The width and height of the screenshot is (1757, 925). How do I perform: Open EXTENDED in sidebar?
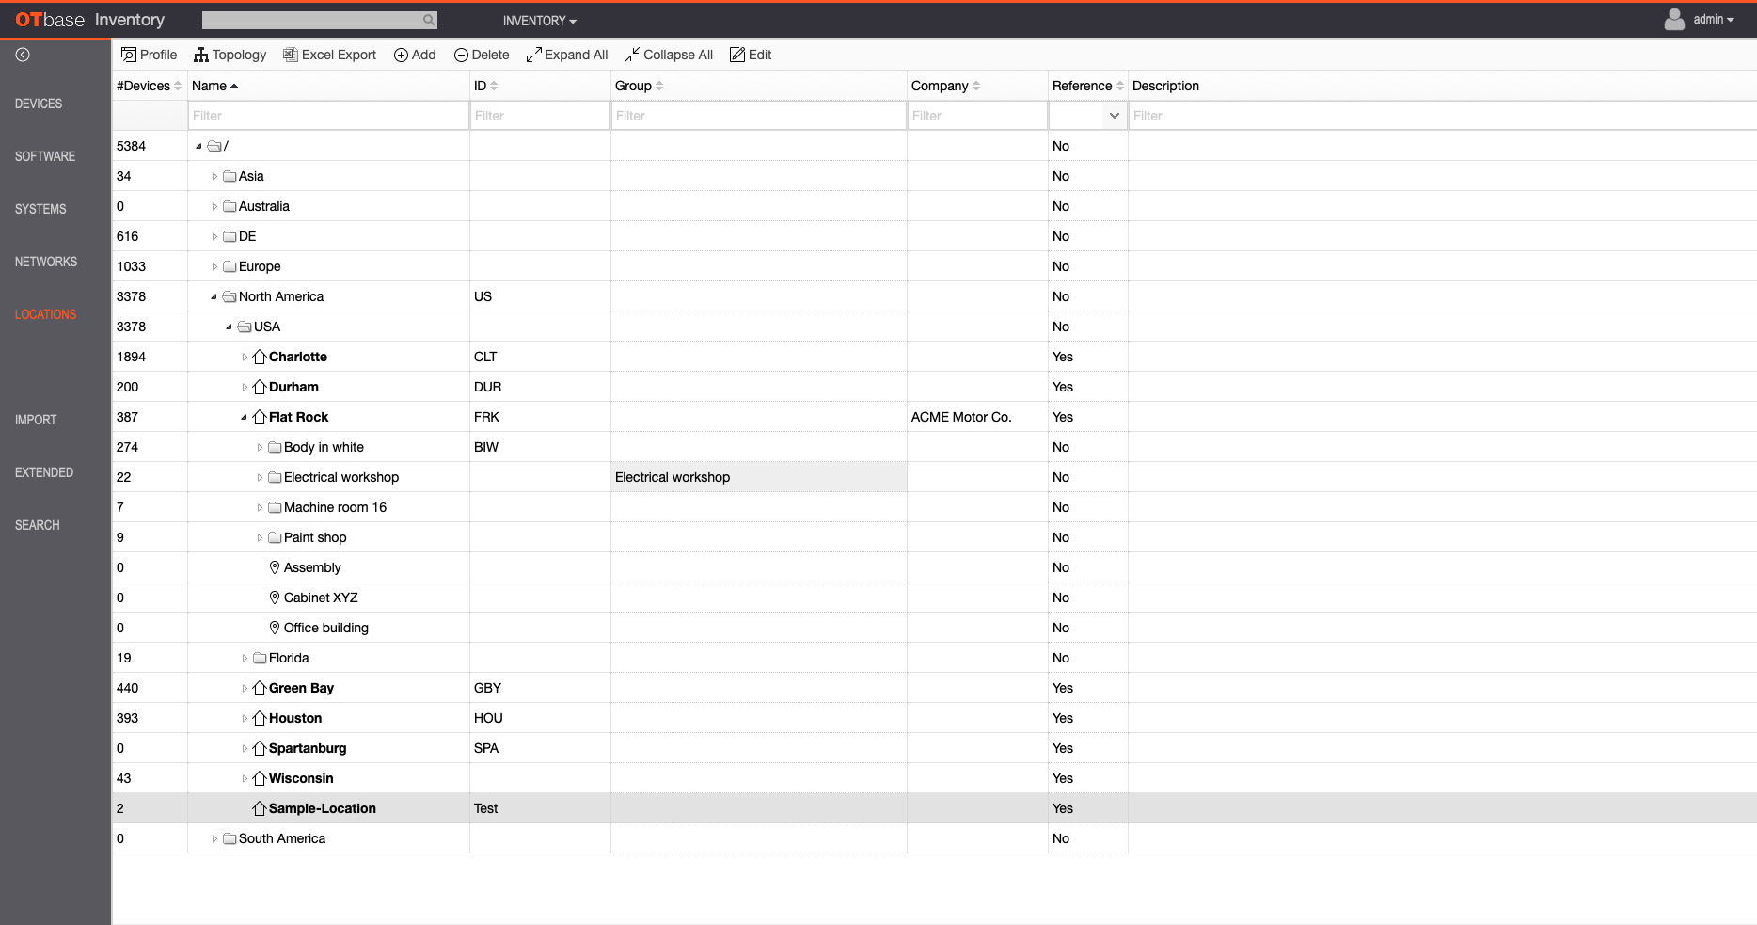pyautogui.click(x=44, y=472)
